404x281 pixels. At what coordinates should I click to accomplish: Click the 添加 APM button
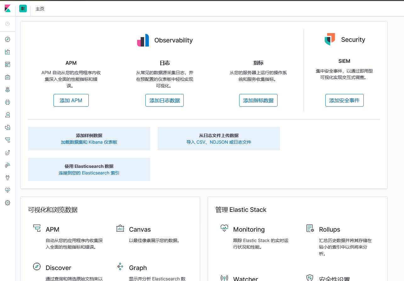(71, 100)
